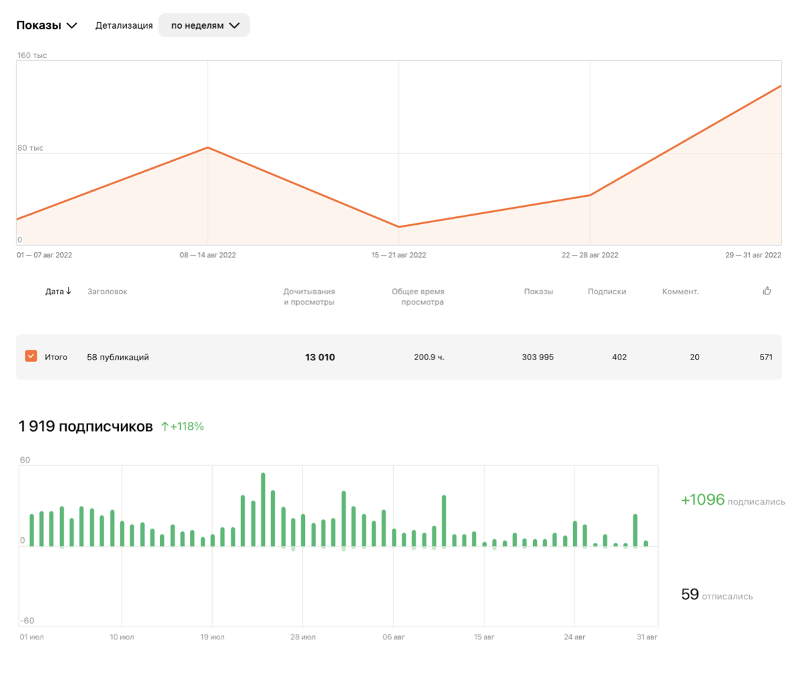Open the Показы metric dropdown

[47, 25]
